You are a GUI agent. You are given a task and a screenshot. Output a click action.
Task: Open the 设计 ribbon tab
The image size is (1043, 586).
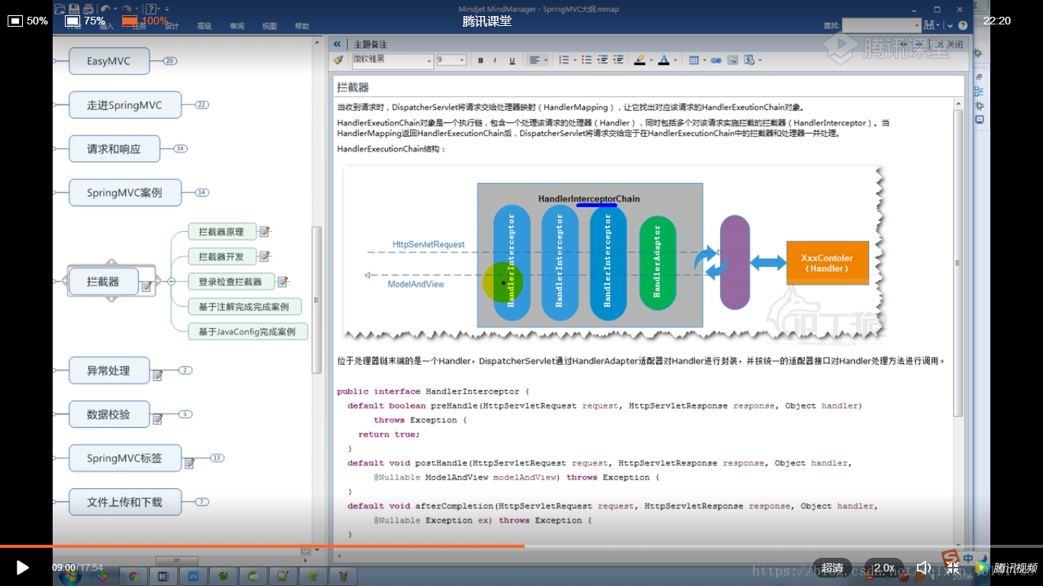(x=172, y=26)
